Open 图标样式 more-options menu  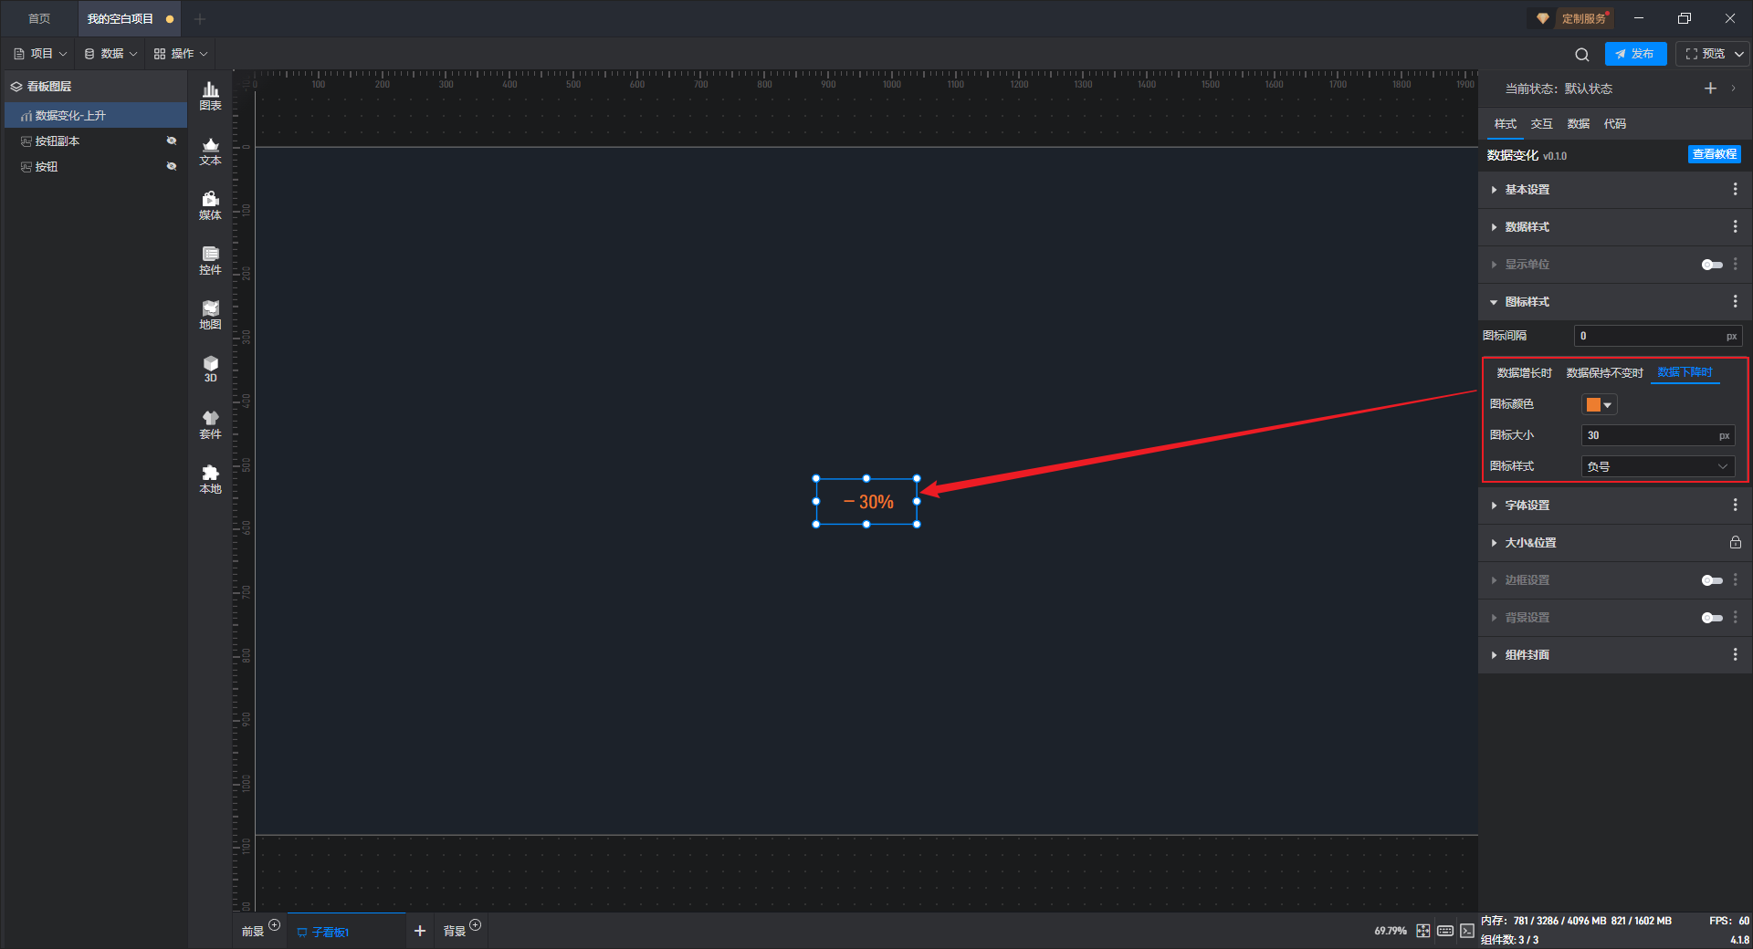(1736, 301)
